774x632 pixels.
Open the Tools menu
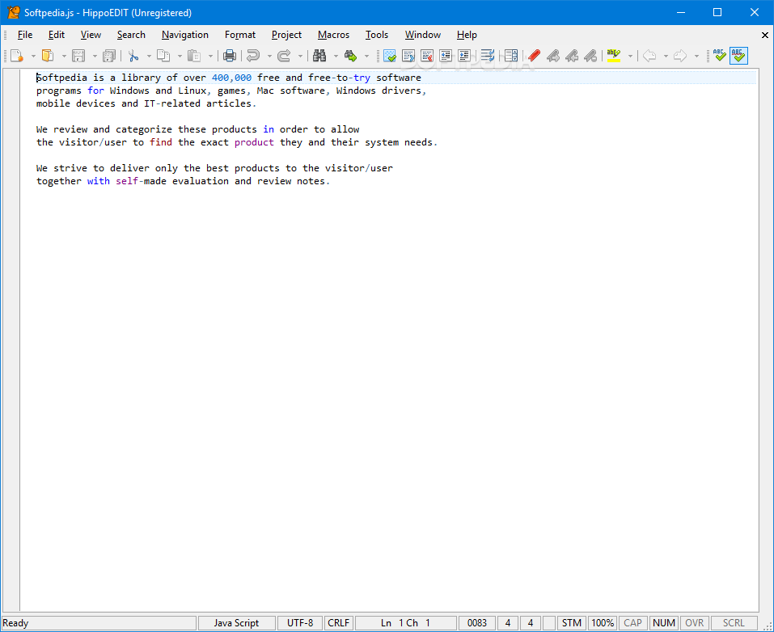(377, 35)
